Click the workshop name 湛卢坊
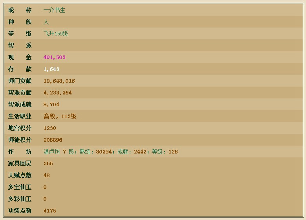 [x=51, y=152]
